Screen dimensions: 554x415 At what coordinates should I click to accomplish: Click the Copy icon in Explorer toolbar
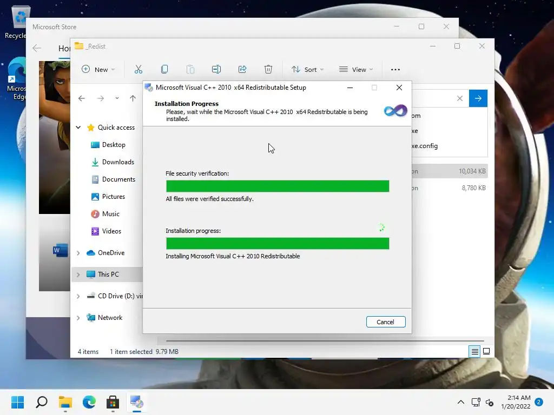pyautogui.click(x=164, y=70)
